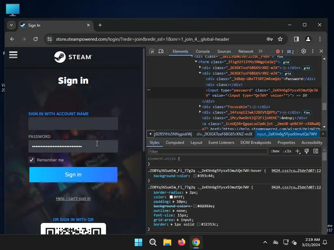Expand the first _2KXGKToxF6BG65rXNZ-mJX div
334x250 pixels.
[x=200, y=67]
